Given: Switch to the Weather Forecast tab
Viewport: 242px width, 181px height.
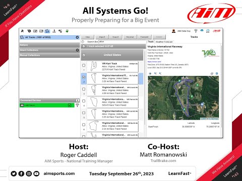Looking at the screenshot, I should (164, 42).
